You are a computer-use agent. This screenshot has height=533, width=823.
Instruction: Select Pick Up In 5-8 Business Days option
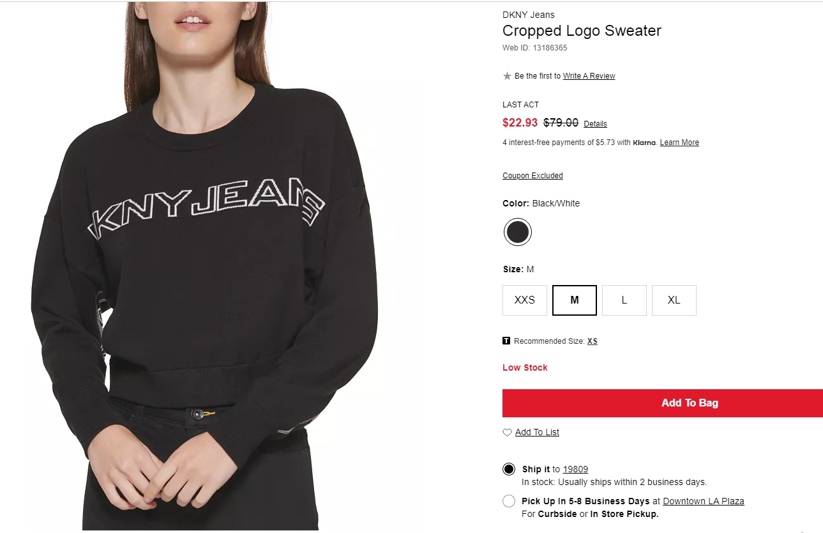point(509,501)
